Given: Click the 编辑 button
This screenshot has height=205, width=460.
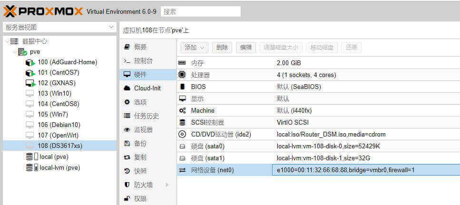Looking at the screenshot, I should coord(245,48).
